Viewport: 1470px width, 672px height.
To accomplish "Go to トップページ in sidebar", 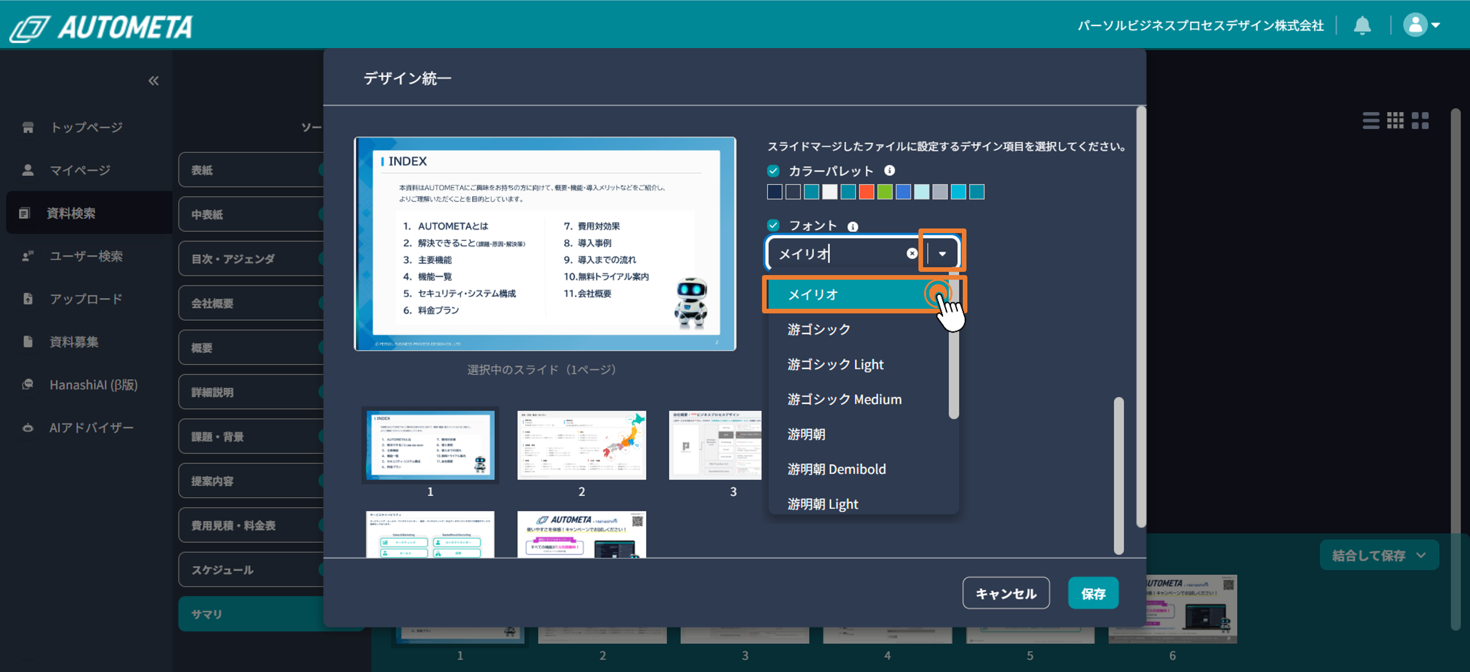I will [85, 126].
